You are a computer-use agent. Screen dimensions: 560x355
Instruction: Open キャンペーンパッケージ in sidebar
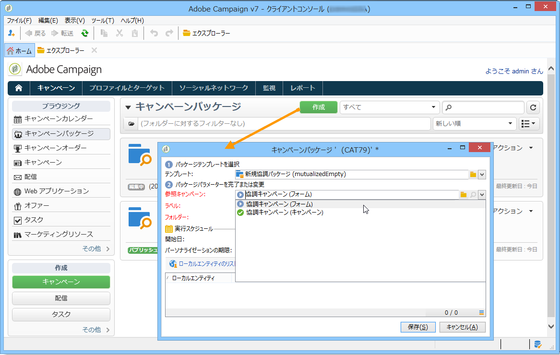pos(61,133)
